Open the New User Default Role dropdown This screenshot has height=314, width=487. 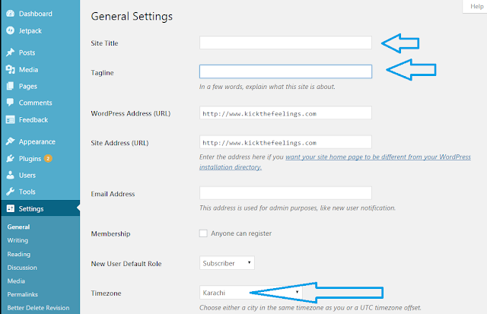[227, 263]
